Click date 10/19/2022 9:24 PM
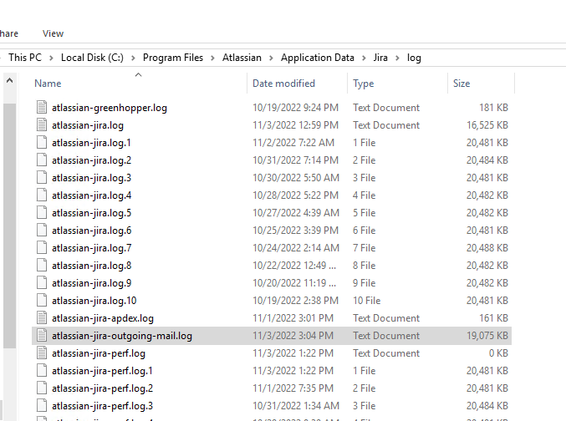The width and height of the screenshot is (566, 421). coord(296,108)
